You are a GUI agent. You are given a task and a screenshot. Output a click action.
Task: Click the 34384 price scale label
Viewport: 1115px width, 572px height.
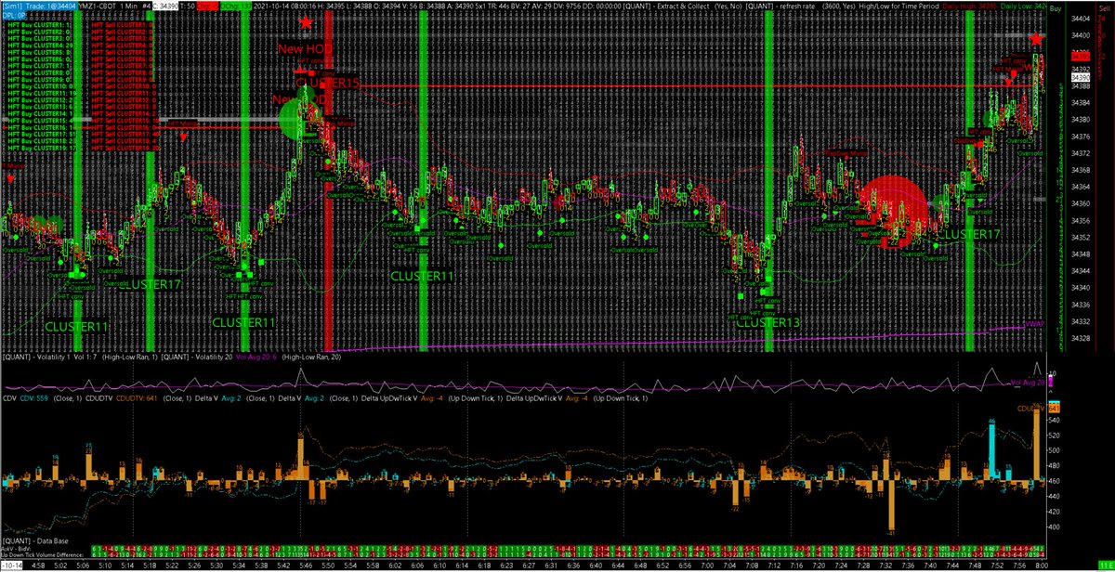click(1081, 103)
